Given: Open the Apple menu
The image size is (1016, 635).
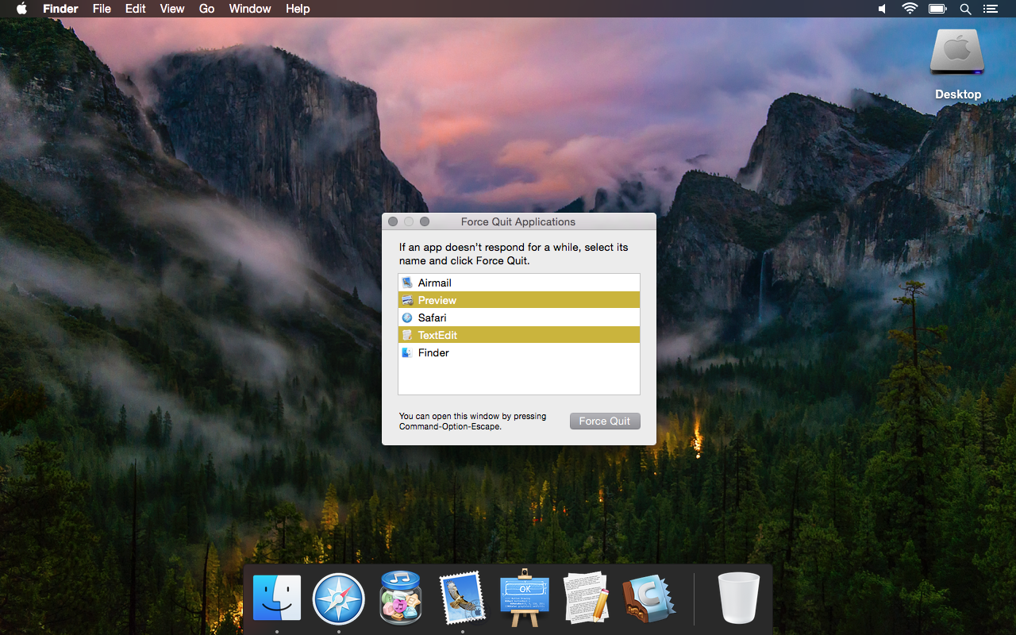Looking at the screenshot, I should point(21,9).
